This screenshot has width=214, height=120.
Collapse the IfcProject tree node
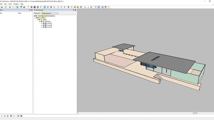click(x=35, y=18)
